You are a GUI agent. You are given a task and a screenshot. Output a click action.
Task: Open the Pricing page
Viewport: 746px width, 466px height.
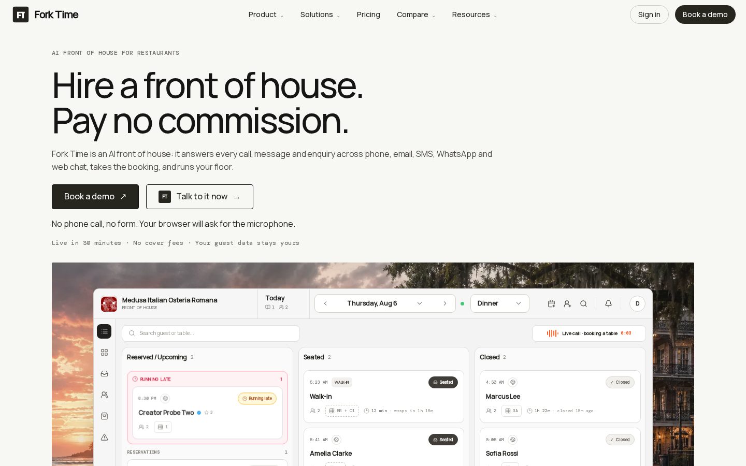click(368, 14)
